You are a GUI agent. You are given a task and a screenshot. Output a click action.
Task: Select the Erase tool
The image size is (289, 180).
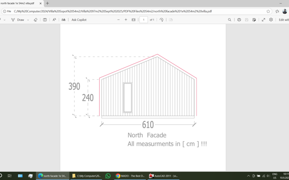(x=35, y=20)
